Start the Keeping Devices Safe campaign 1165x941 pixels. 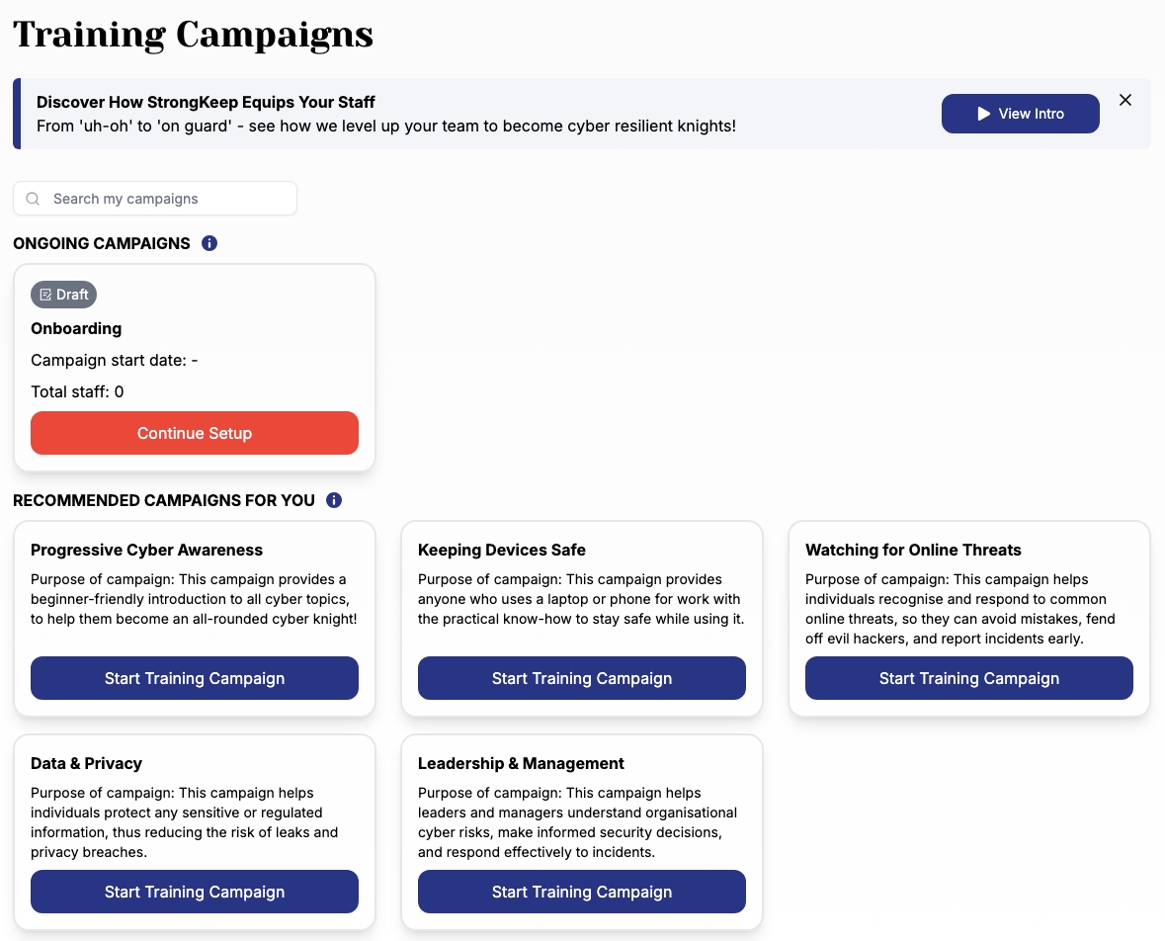pyautogui.click(x=582, y=678)
